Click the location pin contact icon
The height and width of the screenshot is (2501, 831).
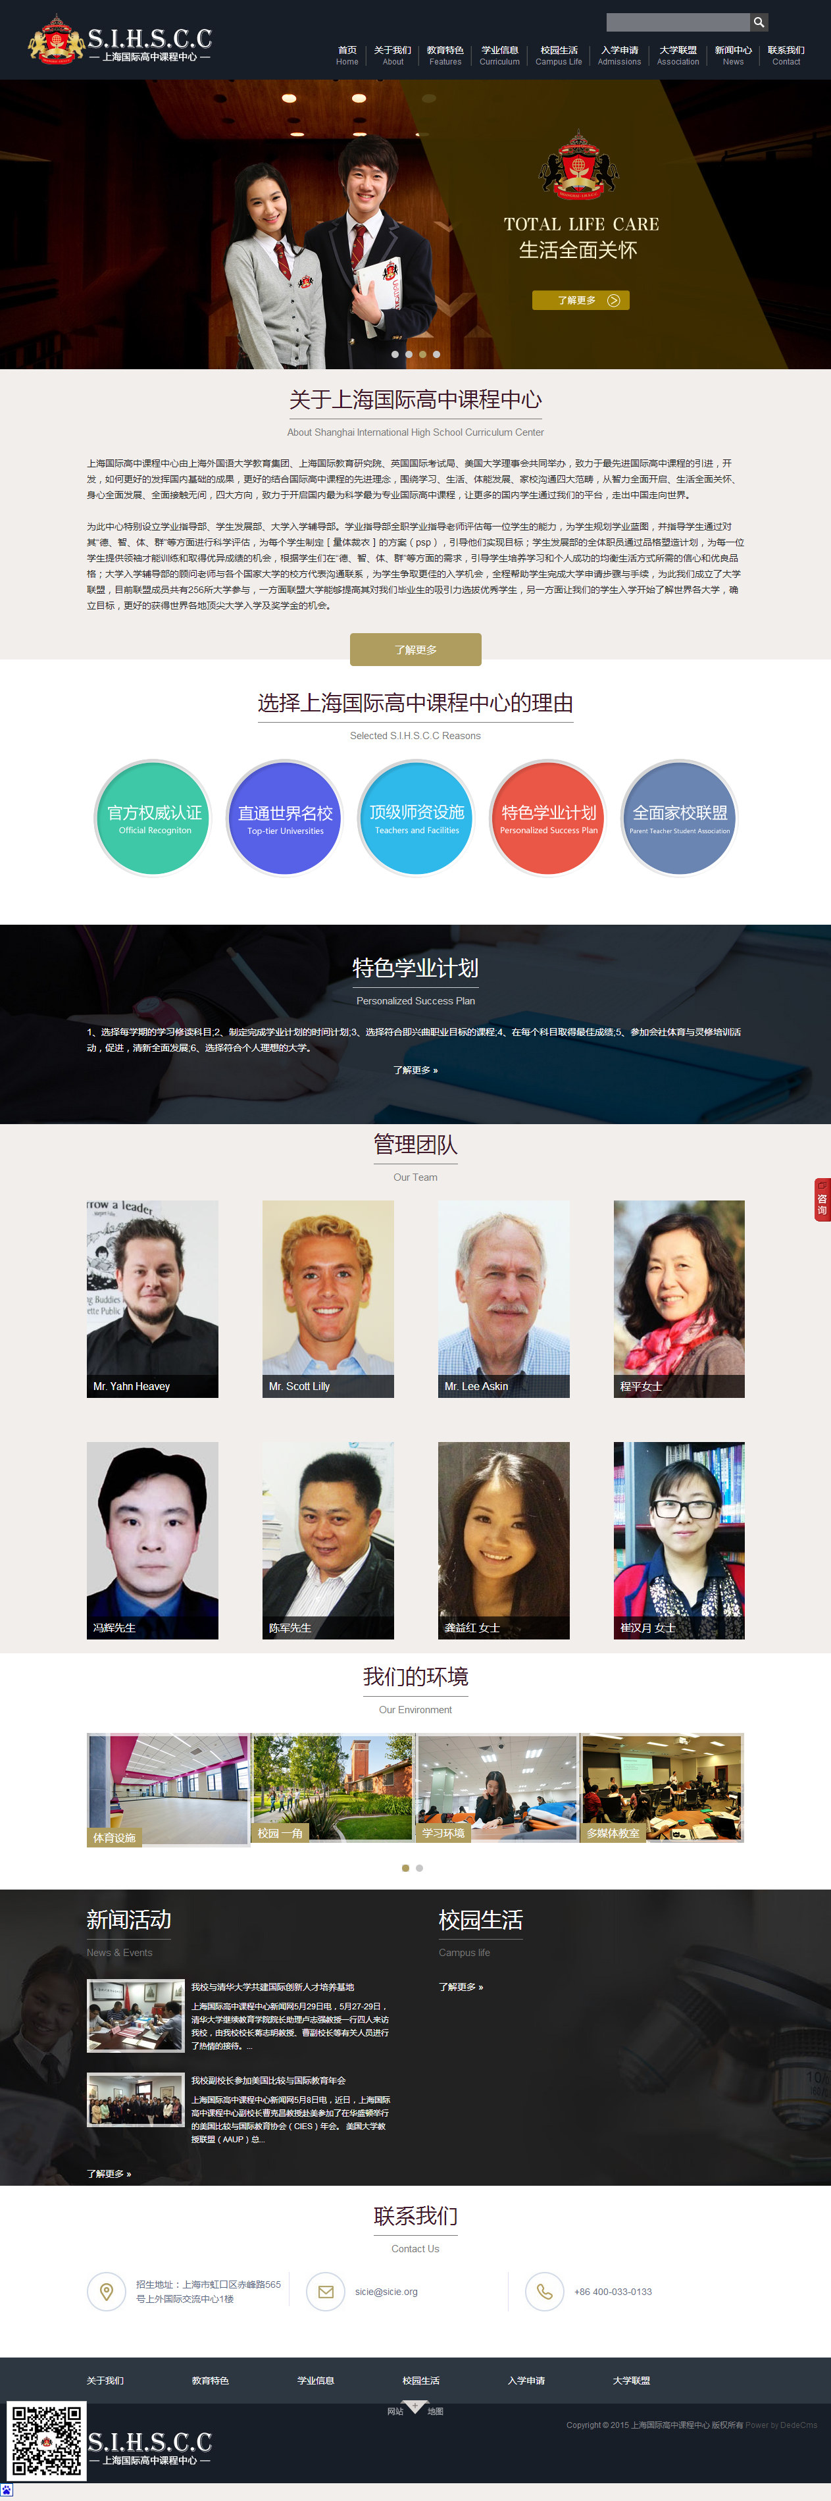tap(107, 2291)
